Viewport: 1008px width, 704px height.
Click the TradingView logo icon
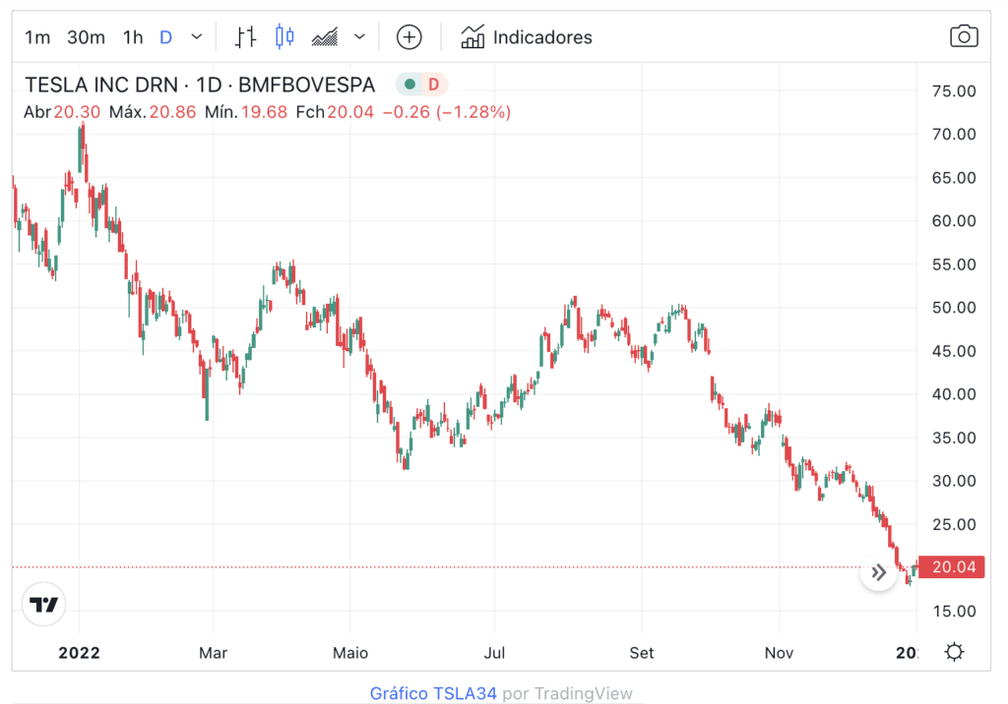click(x=43, y=604)
